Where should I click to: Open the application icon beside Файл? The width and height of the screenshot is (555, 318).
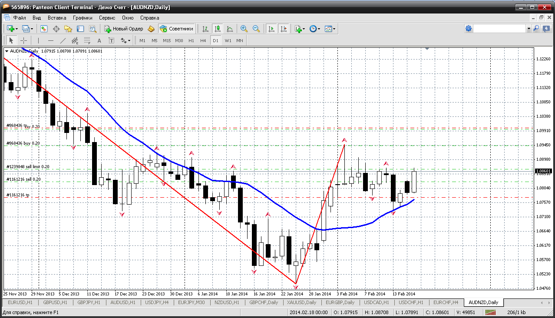(x=7, y=18)
